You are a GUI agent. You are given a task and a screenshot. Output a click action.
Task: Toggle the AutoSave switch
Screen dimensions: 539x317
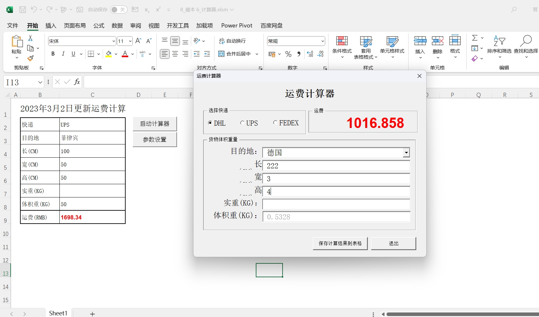pos(119,10)
